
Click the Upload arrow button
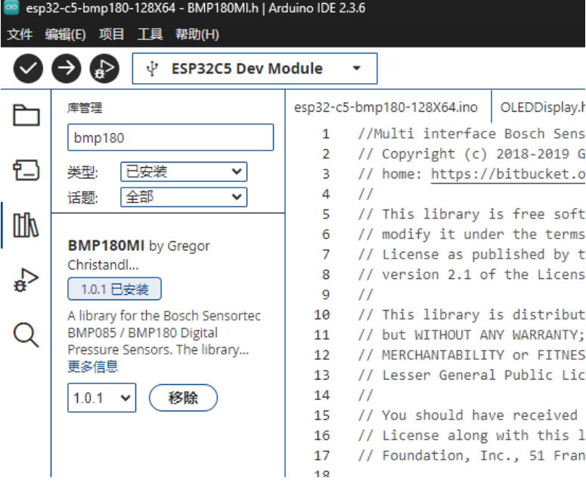pos(67,69)
